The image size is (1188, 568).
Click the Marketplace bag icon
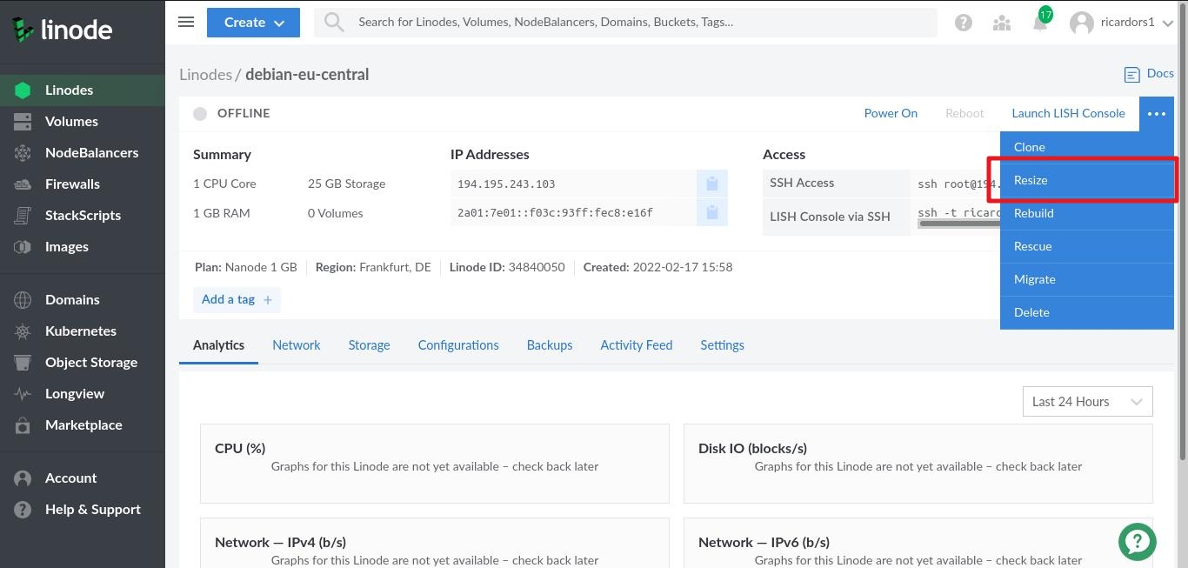23,425
